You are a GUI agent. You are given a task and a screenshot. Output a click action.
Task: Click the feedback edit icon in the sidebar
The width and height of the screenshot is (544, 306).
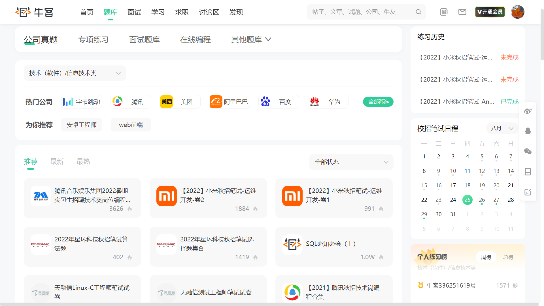click(528, 192)
